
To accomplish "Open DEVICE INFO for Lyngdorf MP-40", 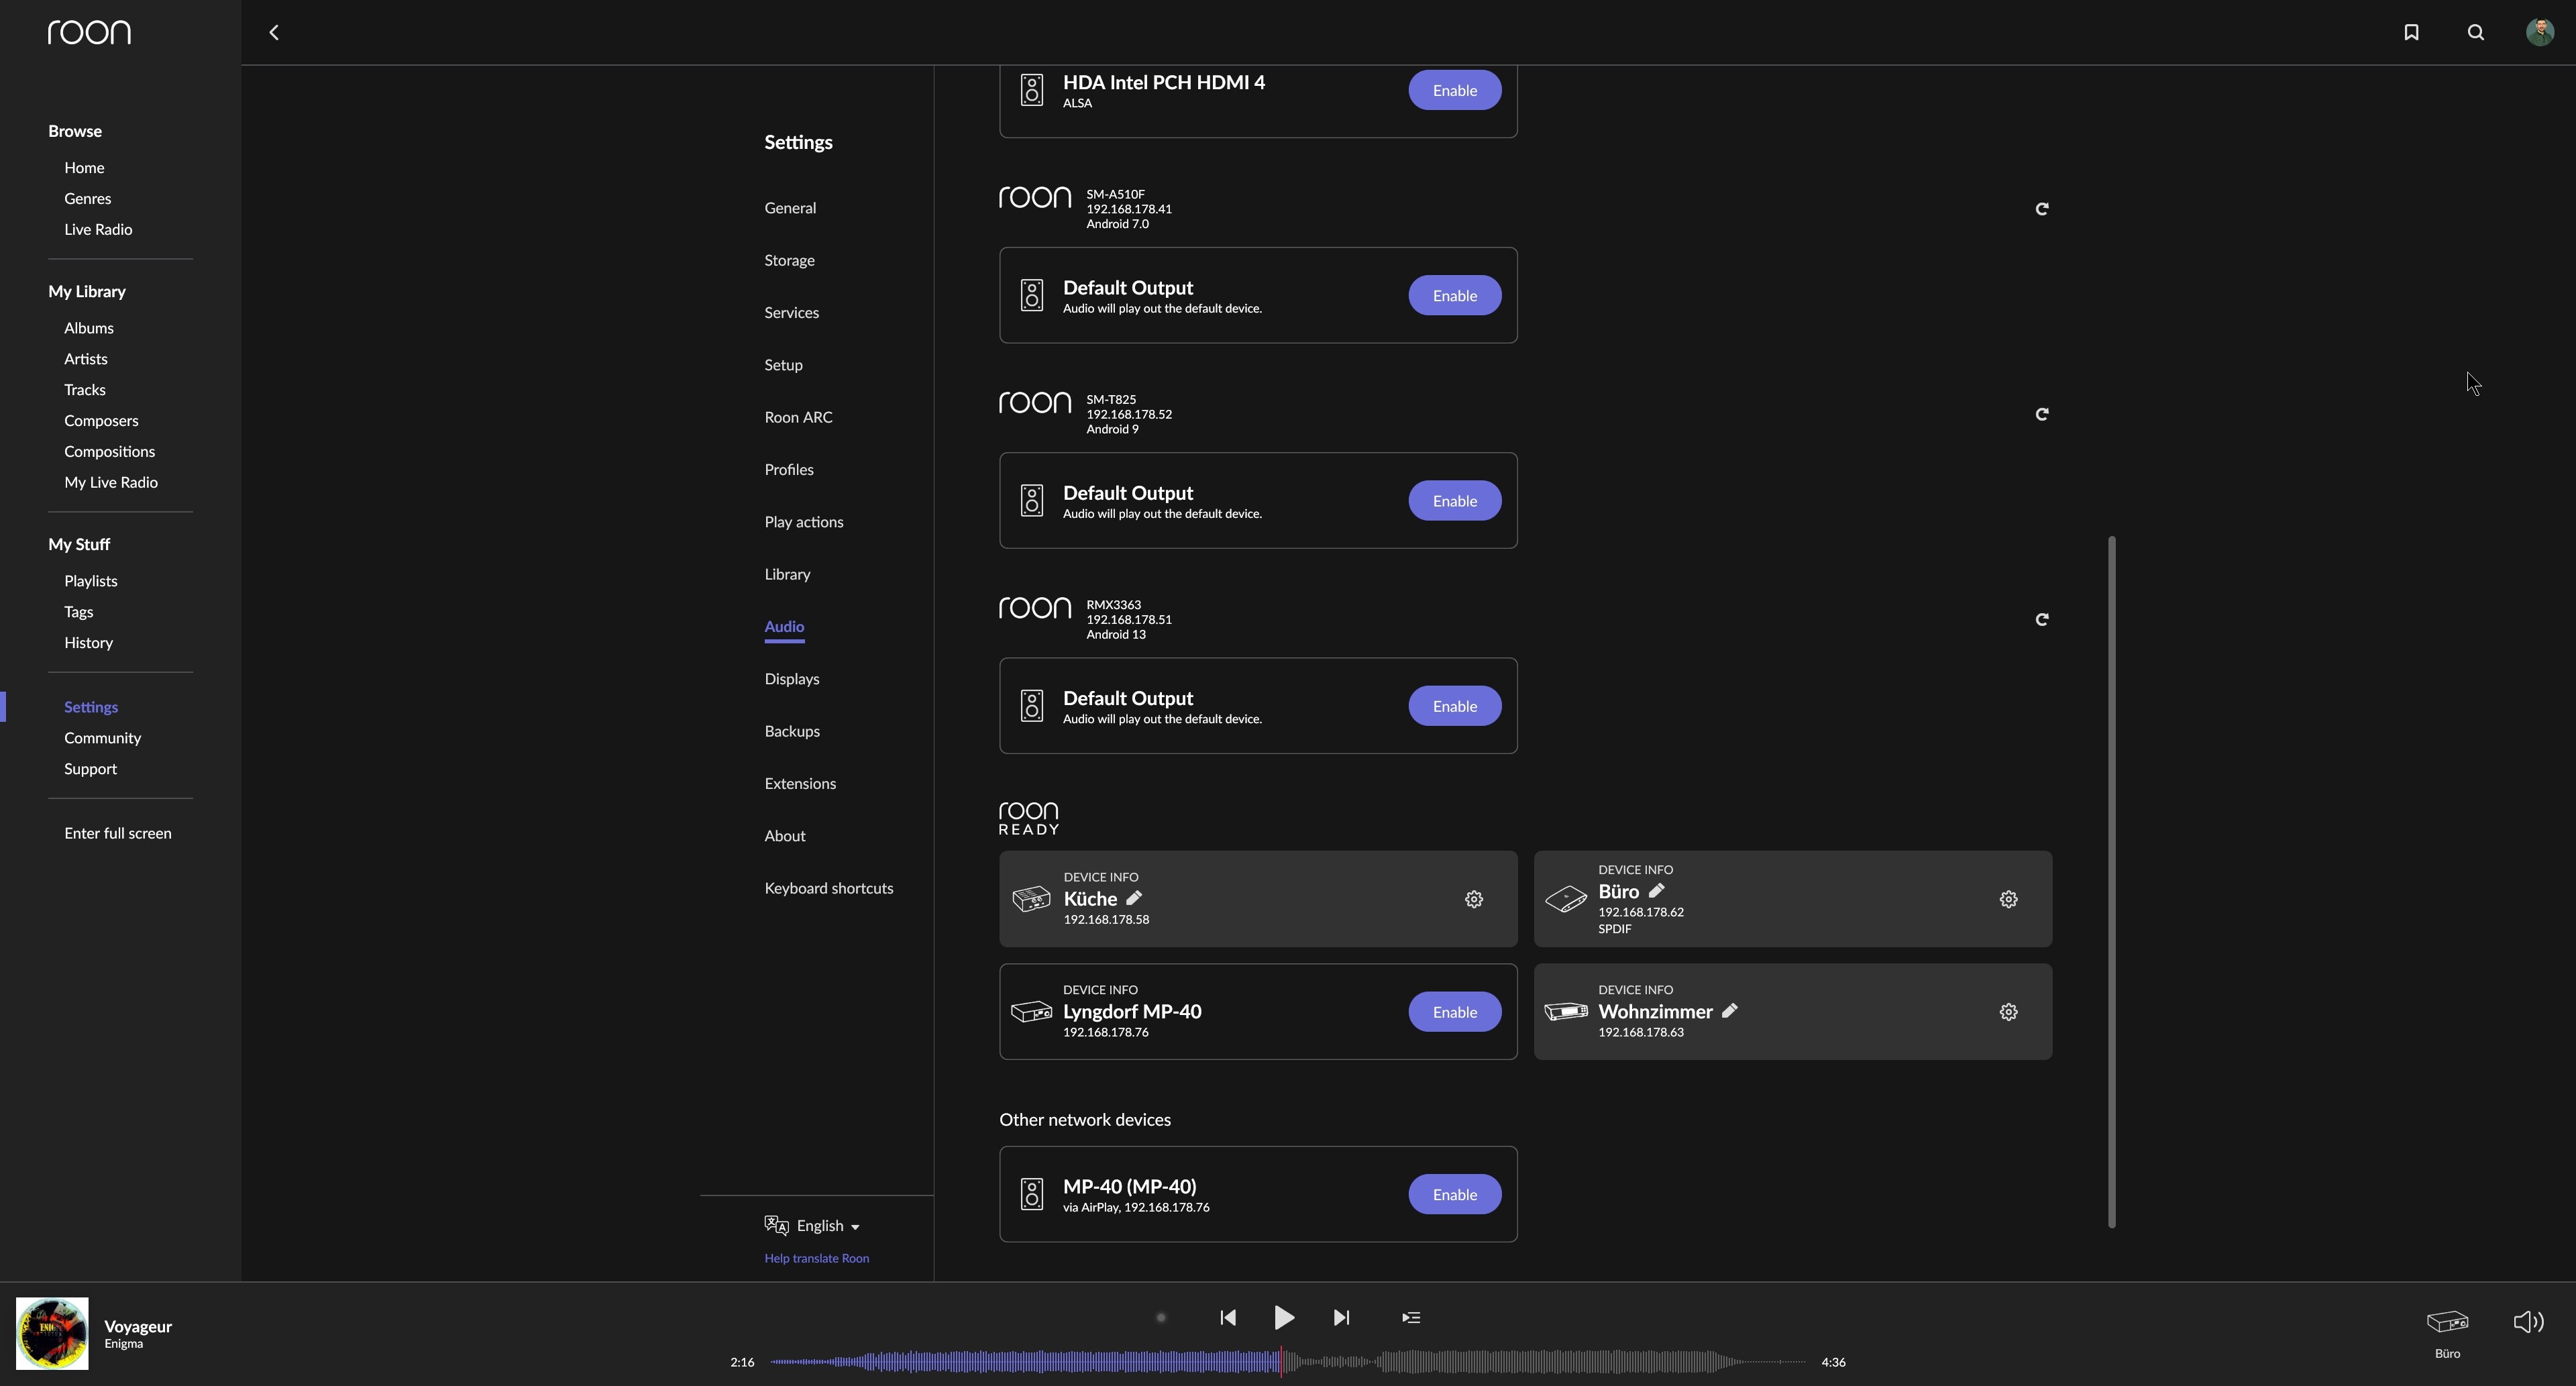I will click(1100, 990).
